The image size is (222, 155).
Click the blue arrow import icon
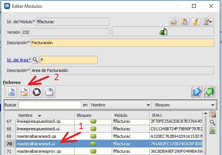196,92
